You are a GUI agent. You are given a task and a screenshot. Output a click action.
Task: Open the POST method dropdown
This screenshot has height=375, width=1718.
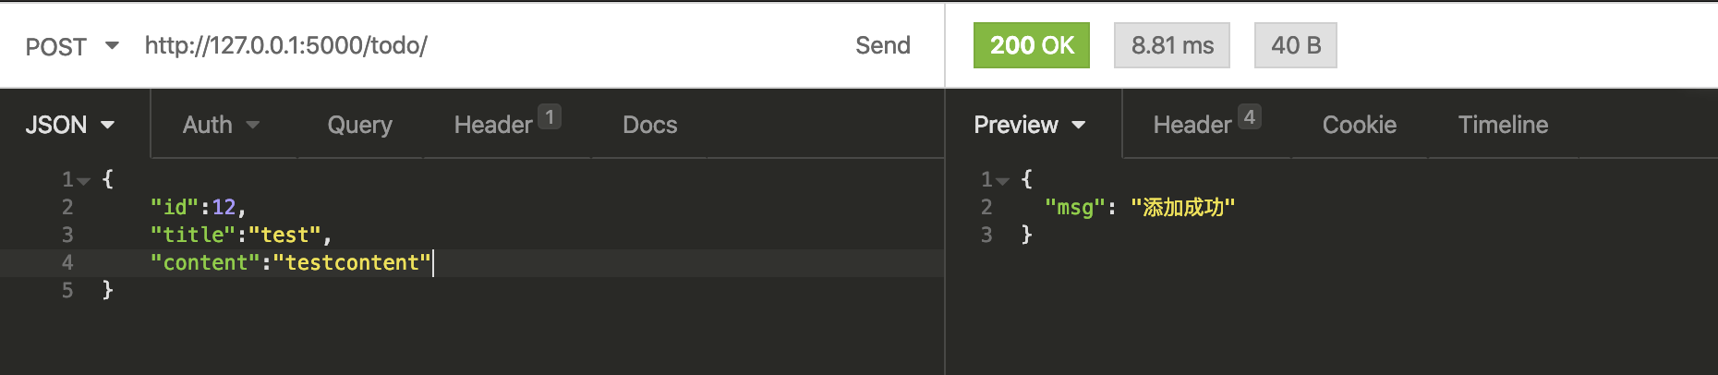tap(72, 46)
